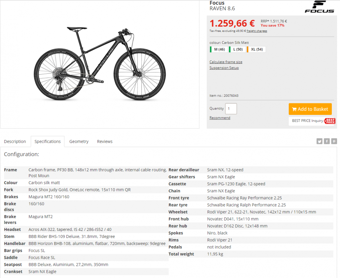Image resolution: width=340 pixels, height=278 pixels.
Task: Open the Reviews tab
Action: point(105,142)
